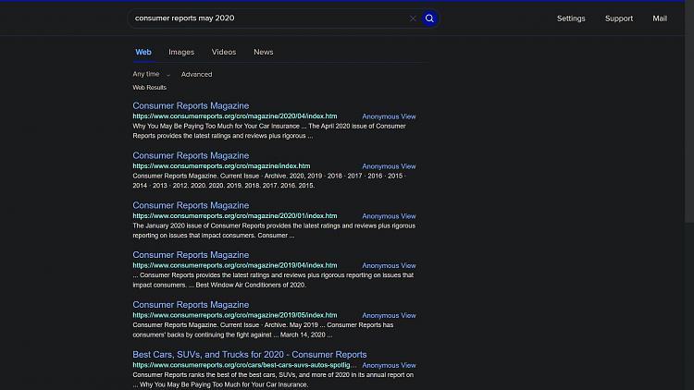Select the Web tab
Image resolution: width=694 pixels, height=390 pixels.
click(x=143, y=52)
